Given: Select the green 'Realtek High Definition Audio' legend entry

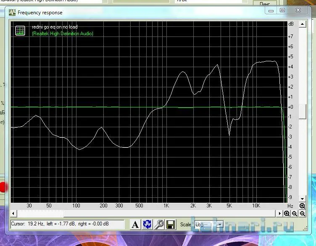Looking at the screenshot, I should click(x=63, y=34).
